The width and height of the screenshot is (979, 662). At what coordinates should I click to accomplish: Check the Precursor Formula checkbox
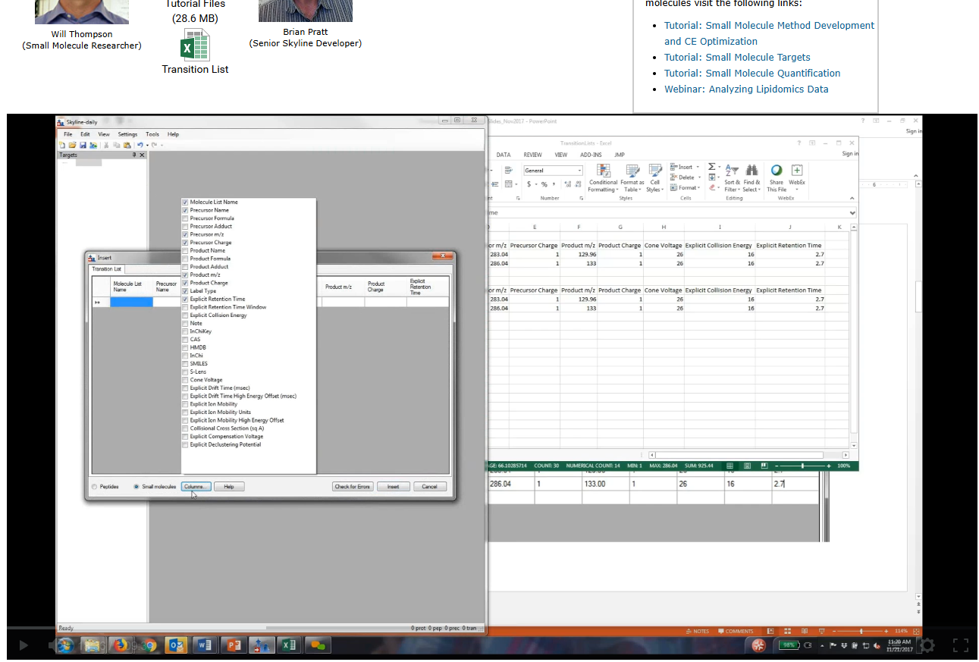coord(185,218)
